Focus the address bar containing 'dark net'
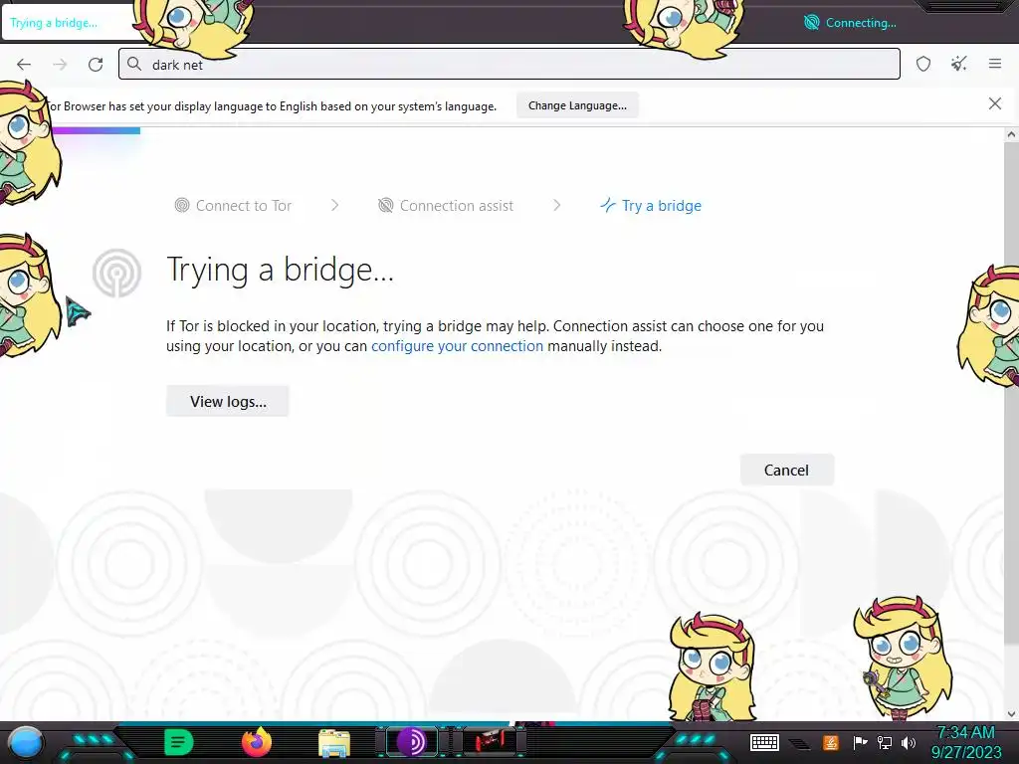Viewport: 1019px width, 764px height. (x=509, y=64)
